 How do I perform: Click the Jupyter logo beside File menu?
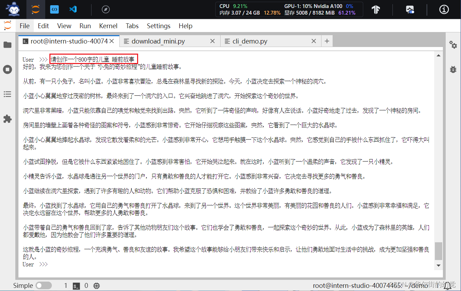(x=7, y=25)
